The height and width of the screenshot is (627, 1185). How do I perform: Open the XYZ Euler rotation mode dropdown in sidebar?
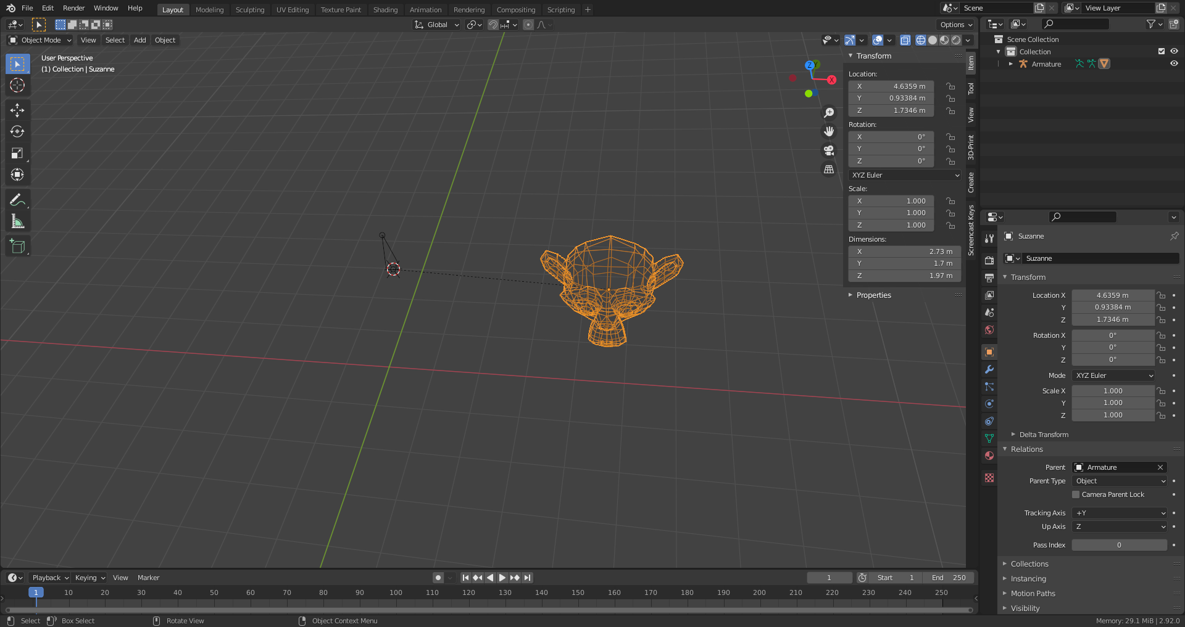[x=905, y=175]
